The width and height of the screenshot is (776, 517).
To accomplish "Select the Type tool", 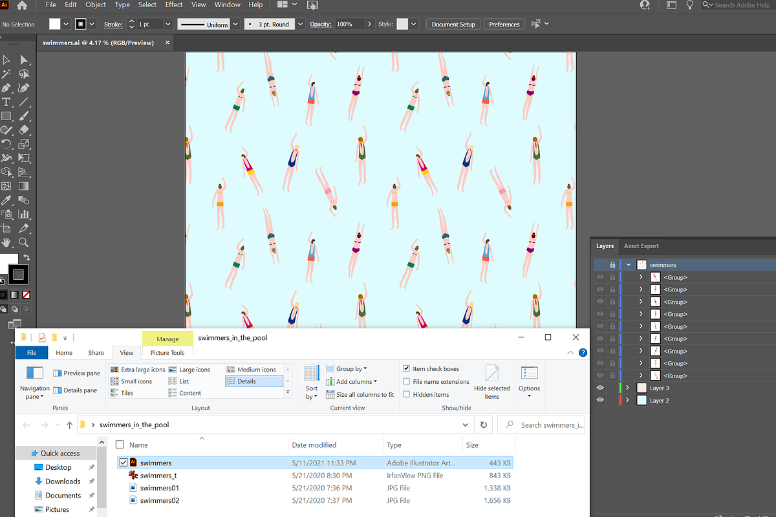I will [x=6, y=102].
